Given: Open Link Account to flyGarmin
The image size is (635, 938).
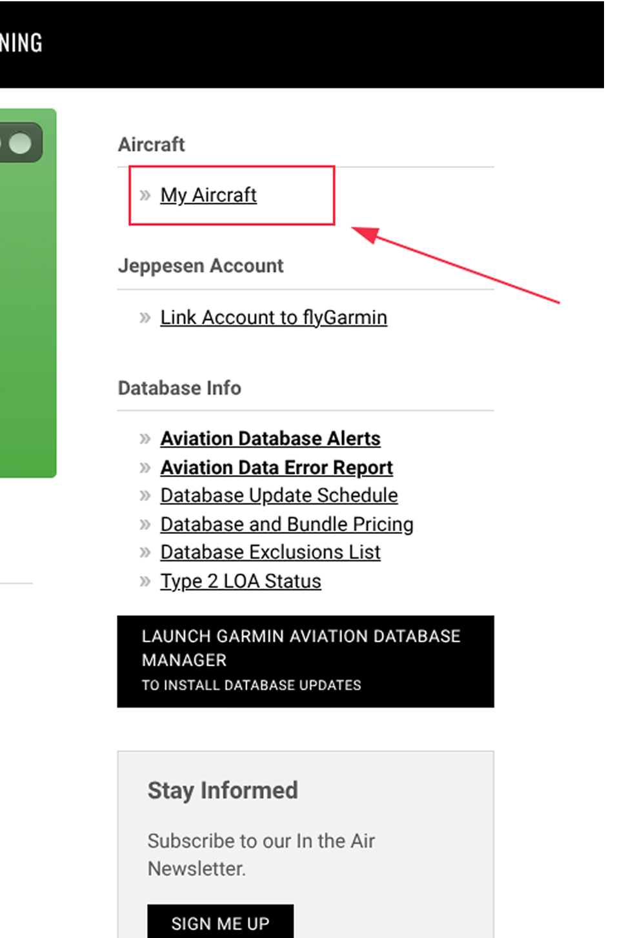Looking at the screenshot, I should [274, 318].
